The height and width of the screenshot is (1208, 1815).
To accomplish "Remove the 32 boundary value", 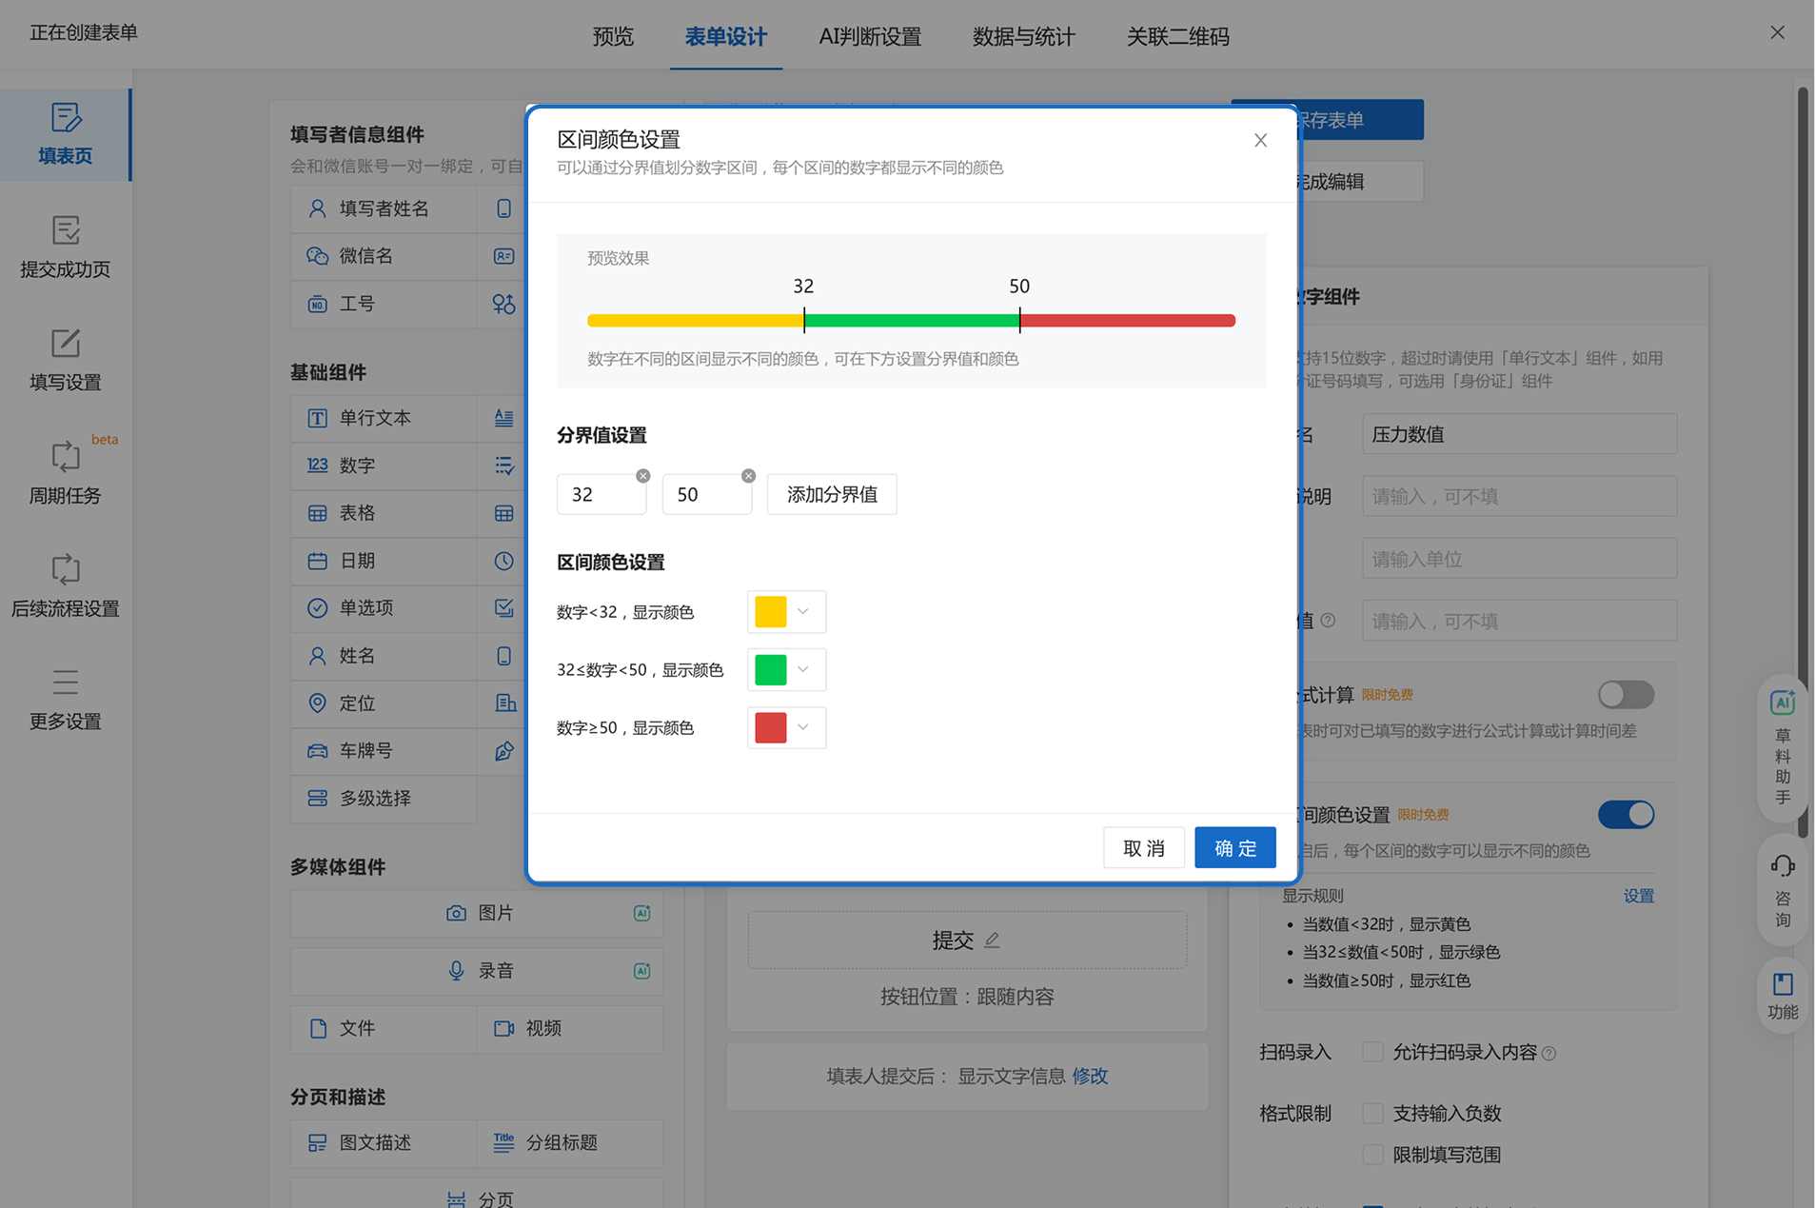I will tap(643, 476).
